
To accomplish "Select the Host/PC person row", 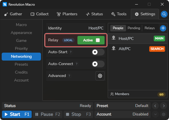I will click(138, 38).
